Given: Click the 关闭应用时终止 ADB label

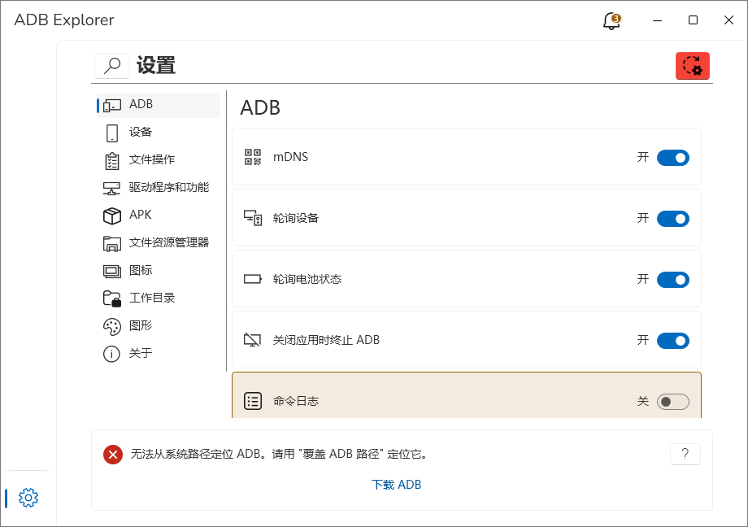Looking at the screenshot, I should [x=326, y=340].
